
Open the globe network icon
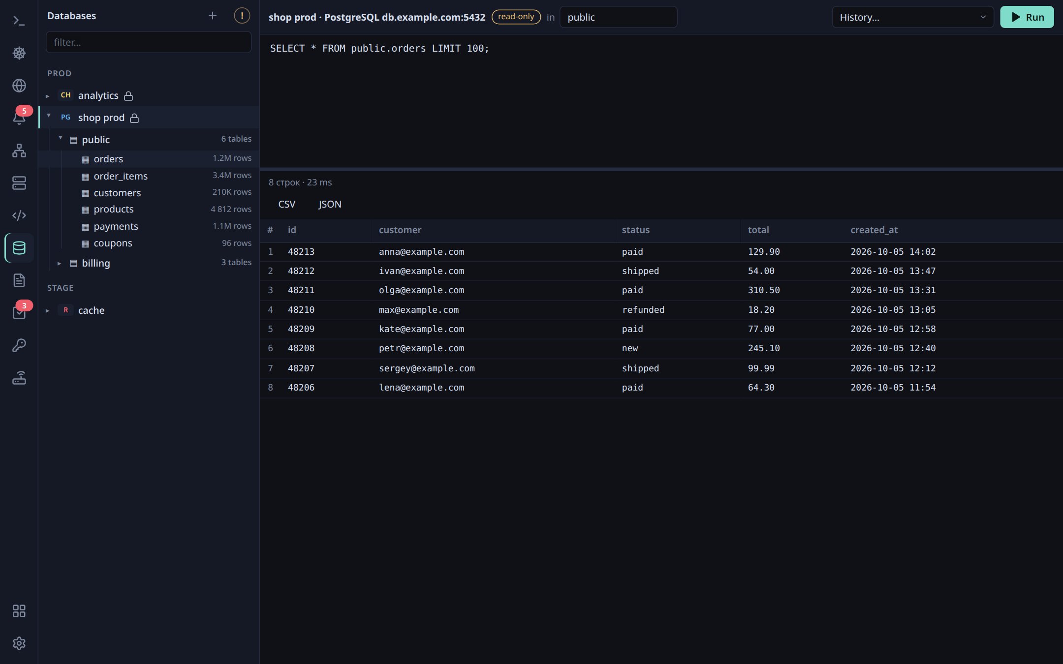tap(19, 86)
